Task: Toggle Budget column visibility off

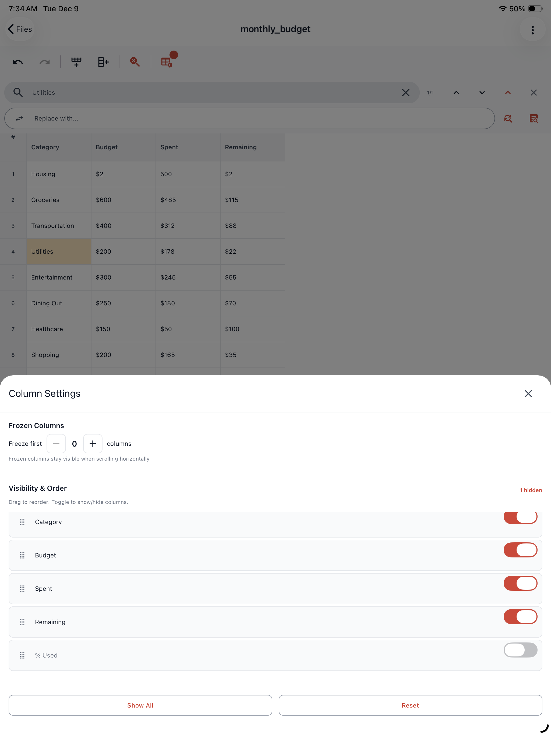Action: point(520,550)
